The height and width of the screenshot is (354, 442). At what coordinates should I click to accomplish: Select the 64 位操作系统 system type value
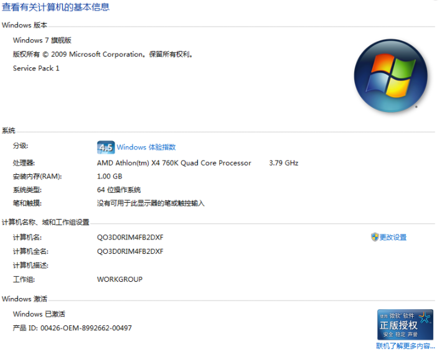point(119,190)
